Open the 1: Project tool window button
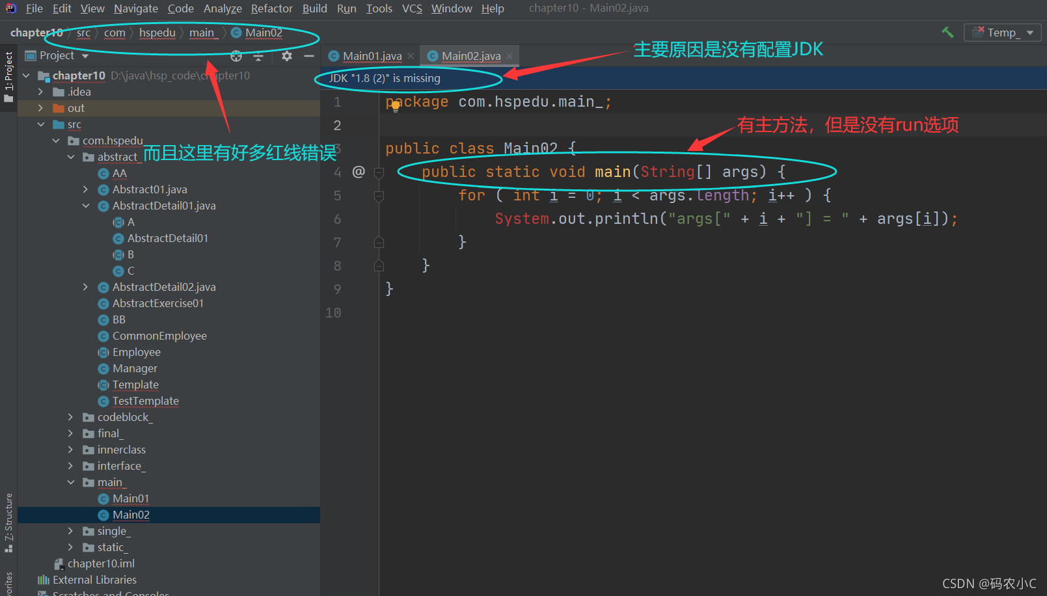Image resolution: width=1047 pixels, height=596 pixels. [8, 77]
